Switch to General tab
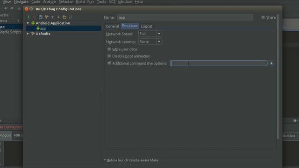This screenshot has width=299, height=168. [113, 26]
